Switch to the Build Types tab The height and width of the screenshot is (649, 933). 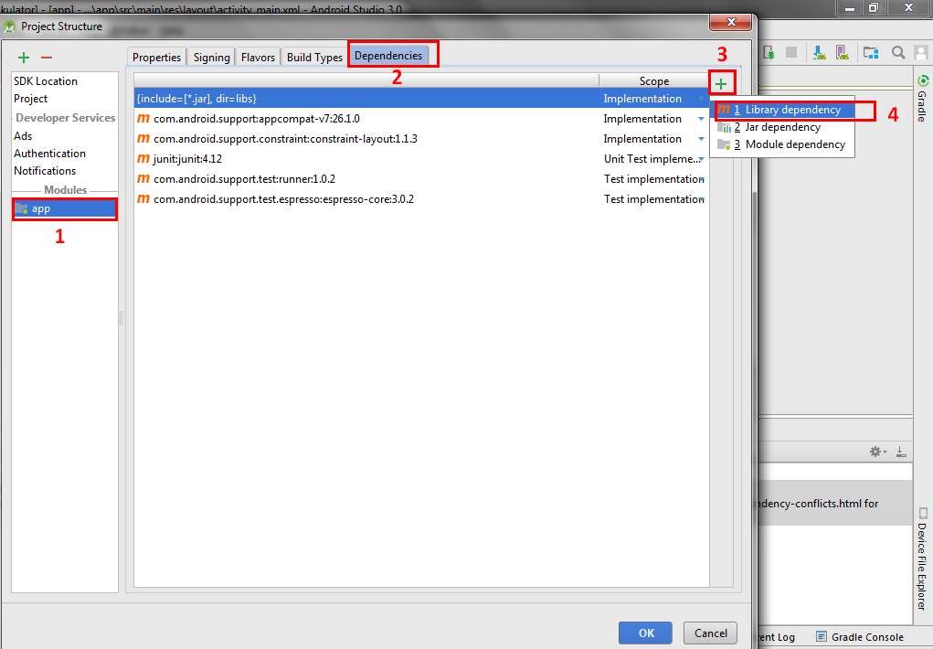pos(313,57)
